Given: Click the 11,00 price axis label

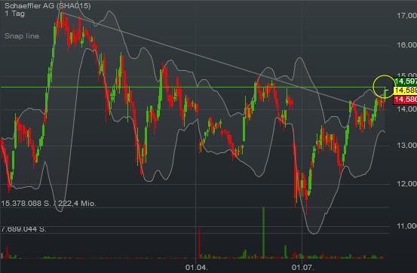Looking at the screenshot, I should [406, 226].
